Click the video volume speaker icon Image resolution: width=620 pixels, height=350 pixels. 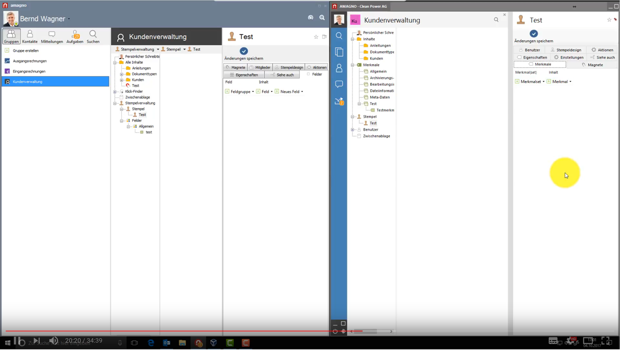[54, 341]
